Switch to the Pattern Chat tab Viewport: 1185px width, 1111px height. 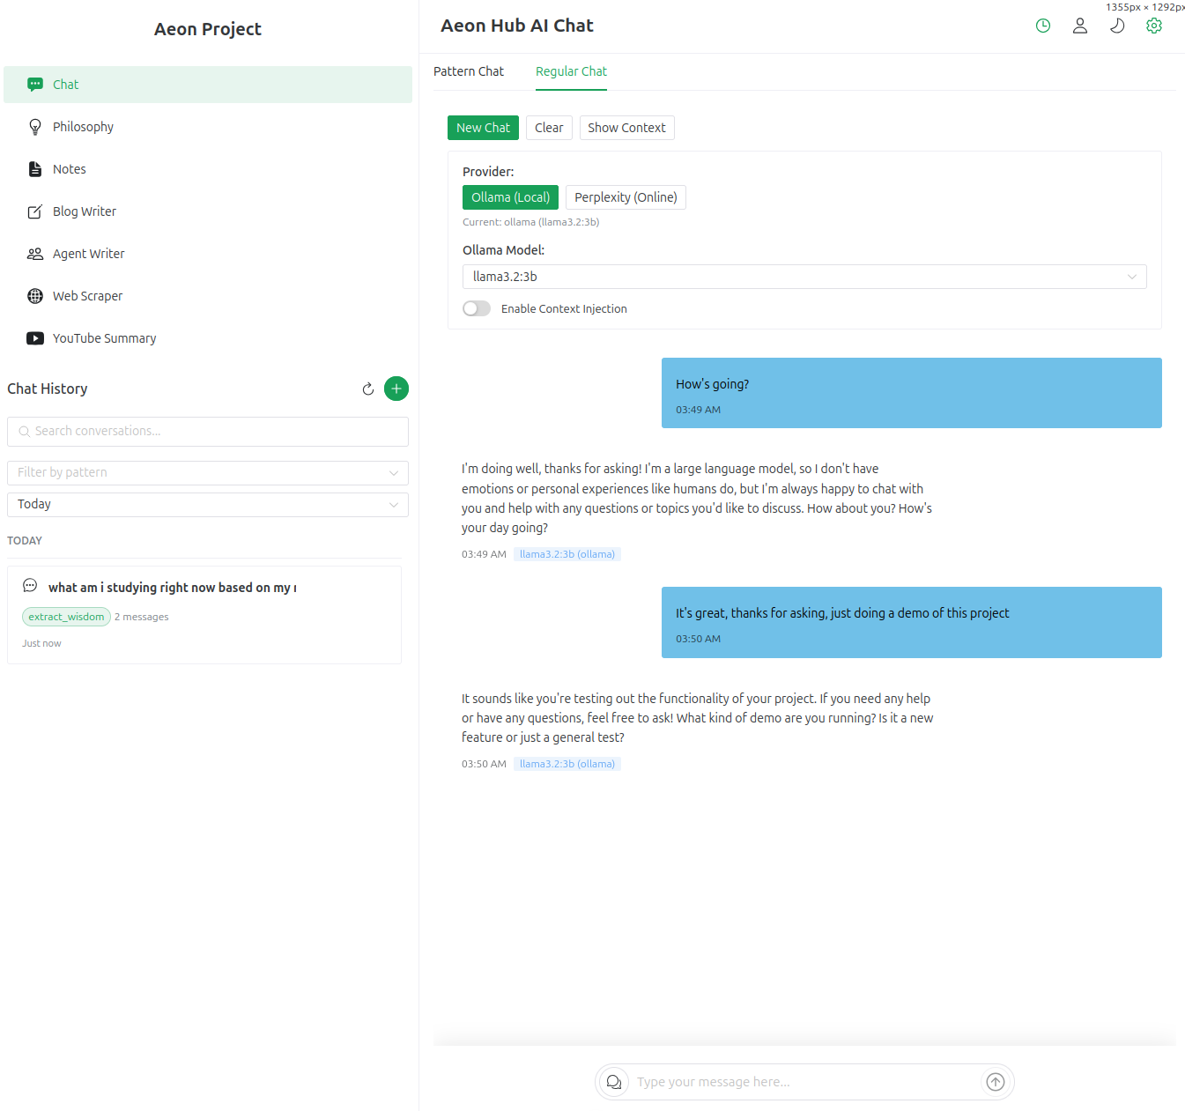[x=468, y=70]
